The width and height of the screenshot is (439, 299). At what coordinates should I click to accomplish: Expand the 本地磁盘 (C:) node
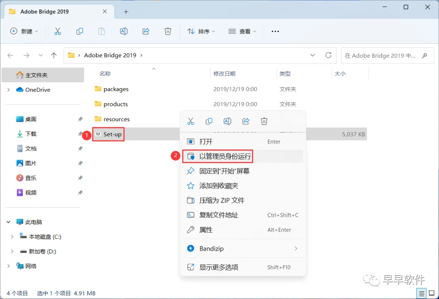[12, 237]
